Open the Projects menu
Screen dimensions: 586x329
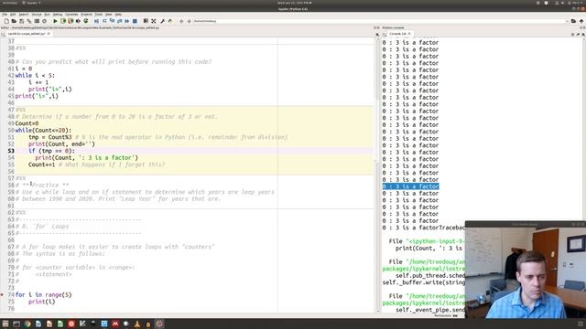coord(86,15)
